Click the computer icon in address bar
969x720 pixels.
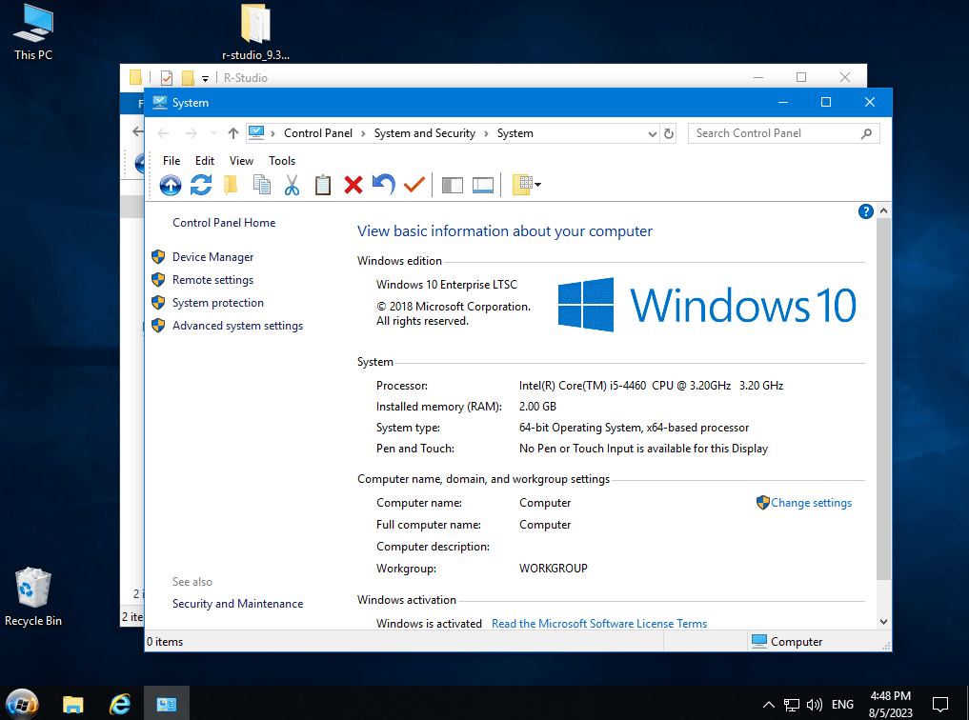tap(256, 132)
